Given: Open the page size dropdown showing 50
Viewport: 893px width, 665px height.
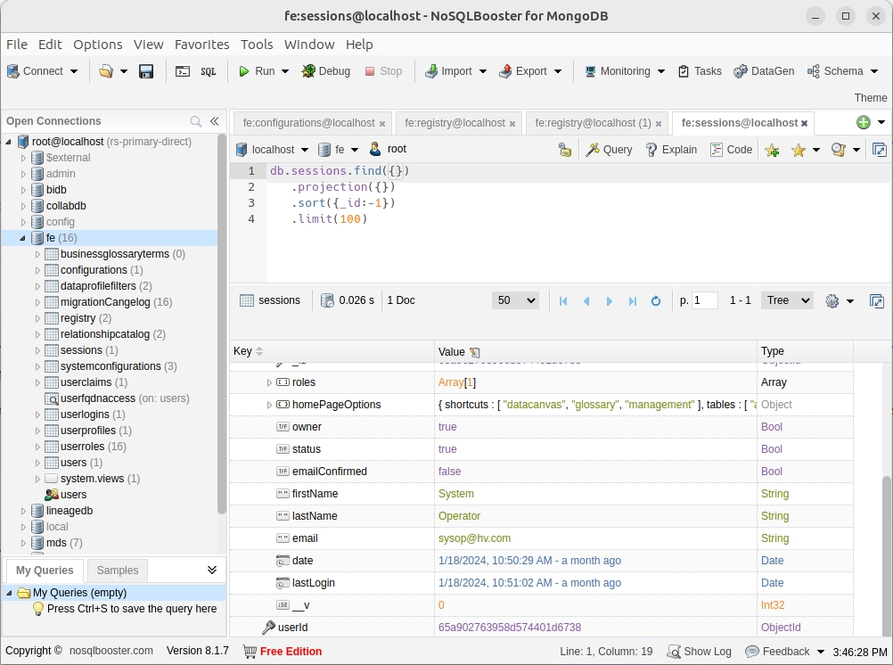Looking at the screenshot, I should (515, 300).
